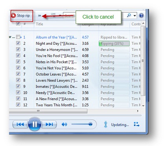166x146 pixels.
Task: Select the Inmates track title
Action: click(57, 86)
